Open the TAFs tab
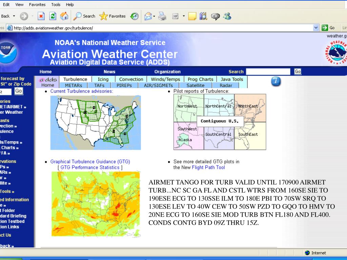Viewport: 347px width, 260px height. coord(99,85)
